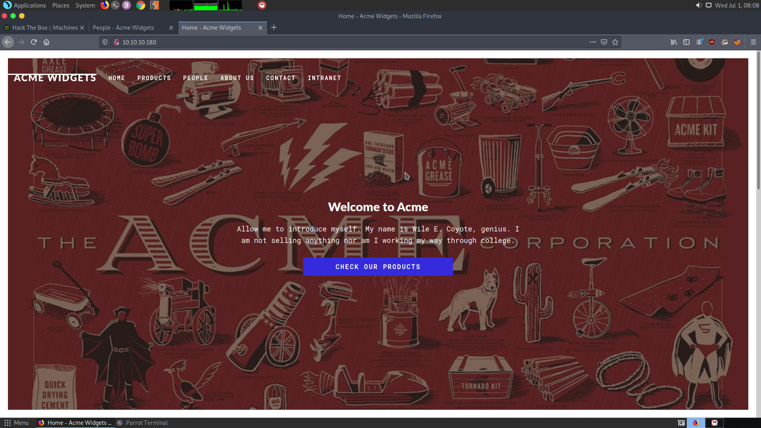Open the Firefox account icon
This screenshot has width=761, height=428.
point(699,42)
